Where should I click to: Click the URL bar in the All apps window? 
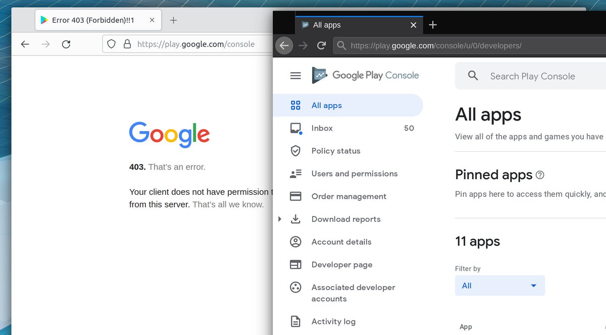[x=470, y=46]
